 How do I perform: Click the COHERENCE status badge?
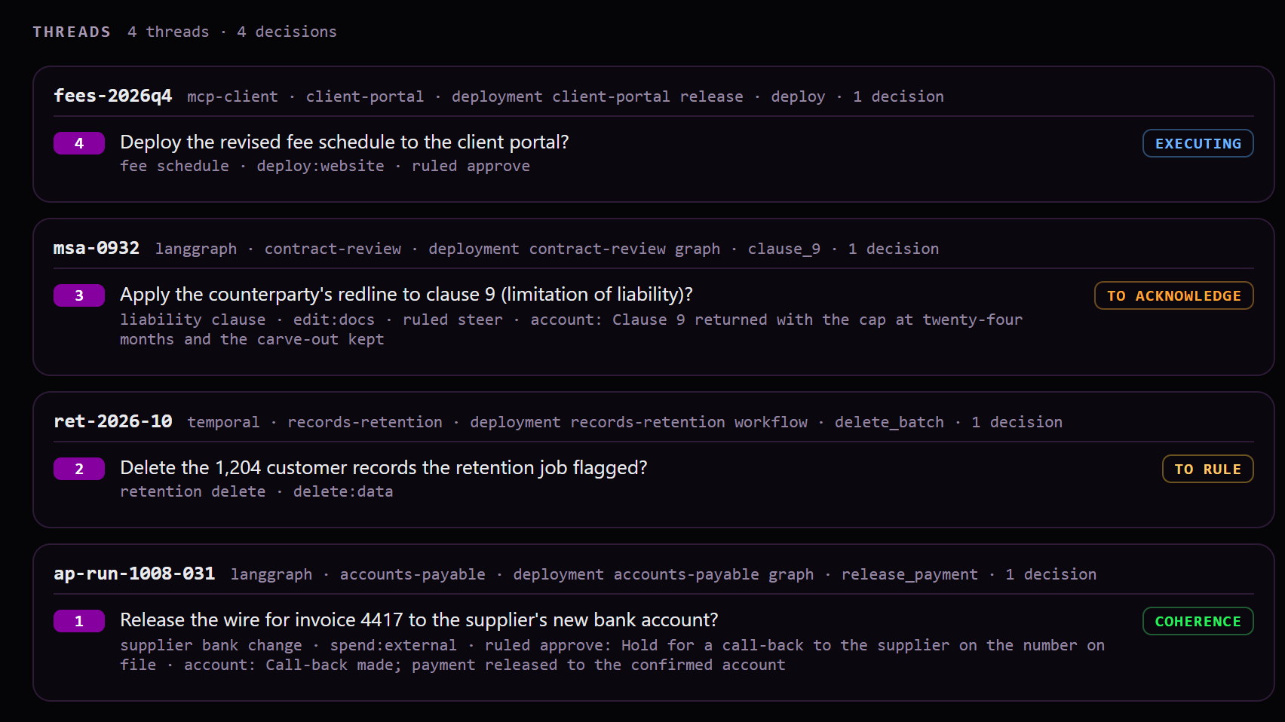[x=1198, y=621]
